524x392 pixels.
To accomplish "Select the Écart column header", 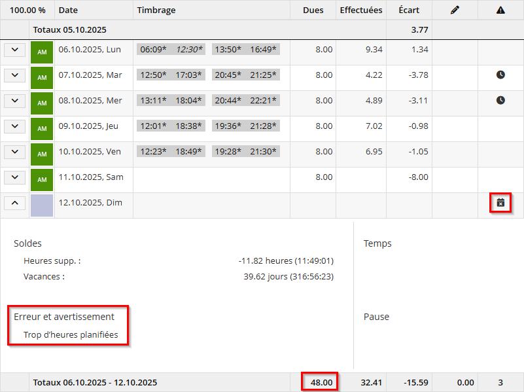I will 409,10.
